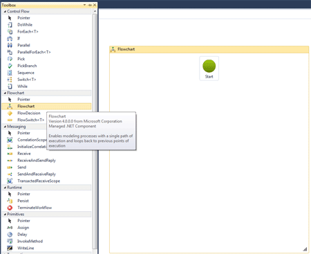Select the ForEach<T> activity icon

(10, 32)
